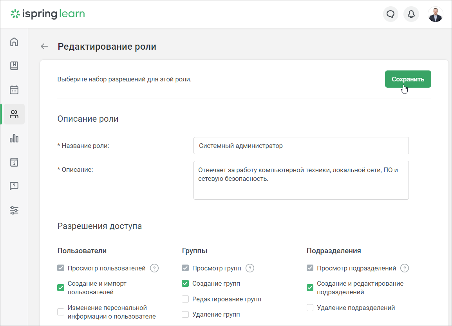Click the Сохранить button

click(x=408, y=79)
